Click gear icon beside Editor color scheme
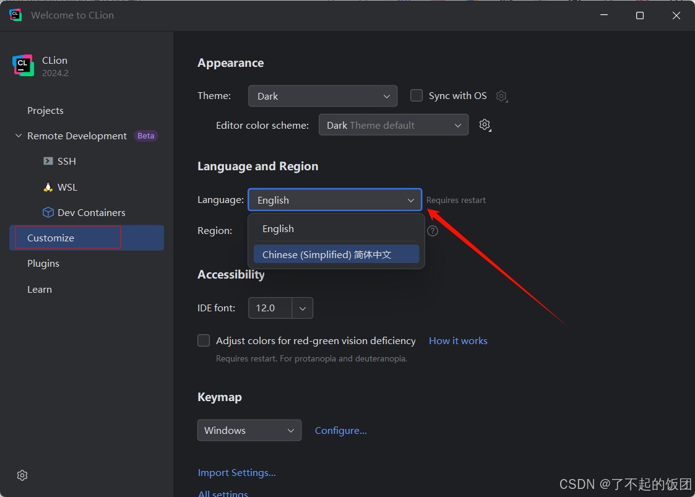 coord(485,125)
